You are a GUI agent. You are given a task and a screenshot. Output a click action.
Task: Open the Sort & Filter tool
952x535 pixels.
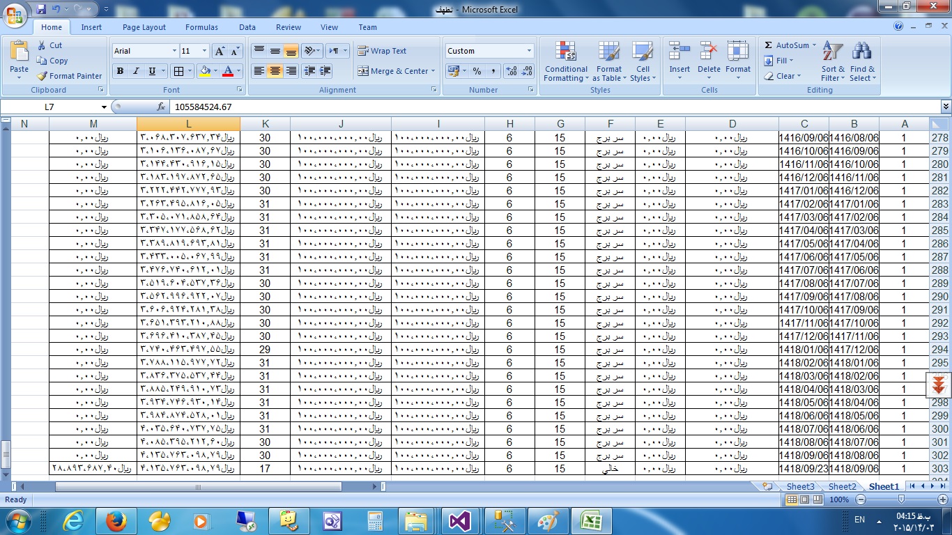pos(832,52)
